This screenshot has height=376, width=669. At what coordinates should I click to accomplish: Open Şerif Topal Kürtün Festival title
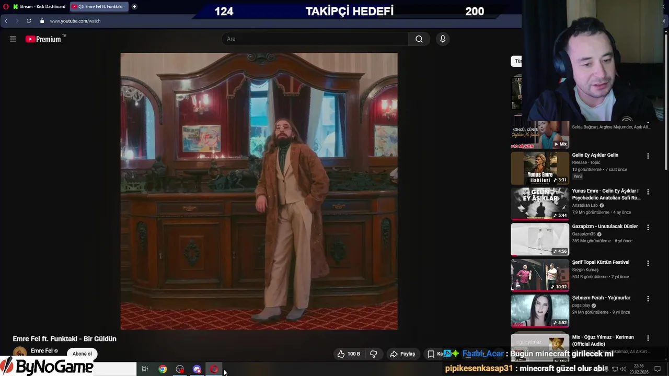click(x=601, y=262)
